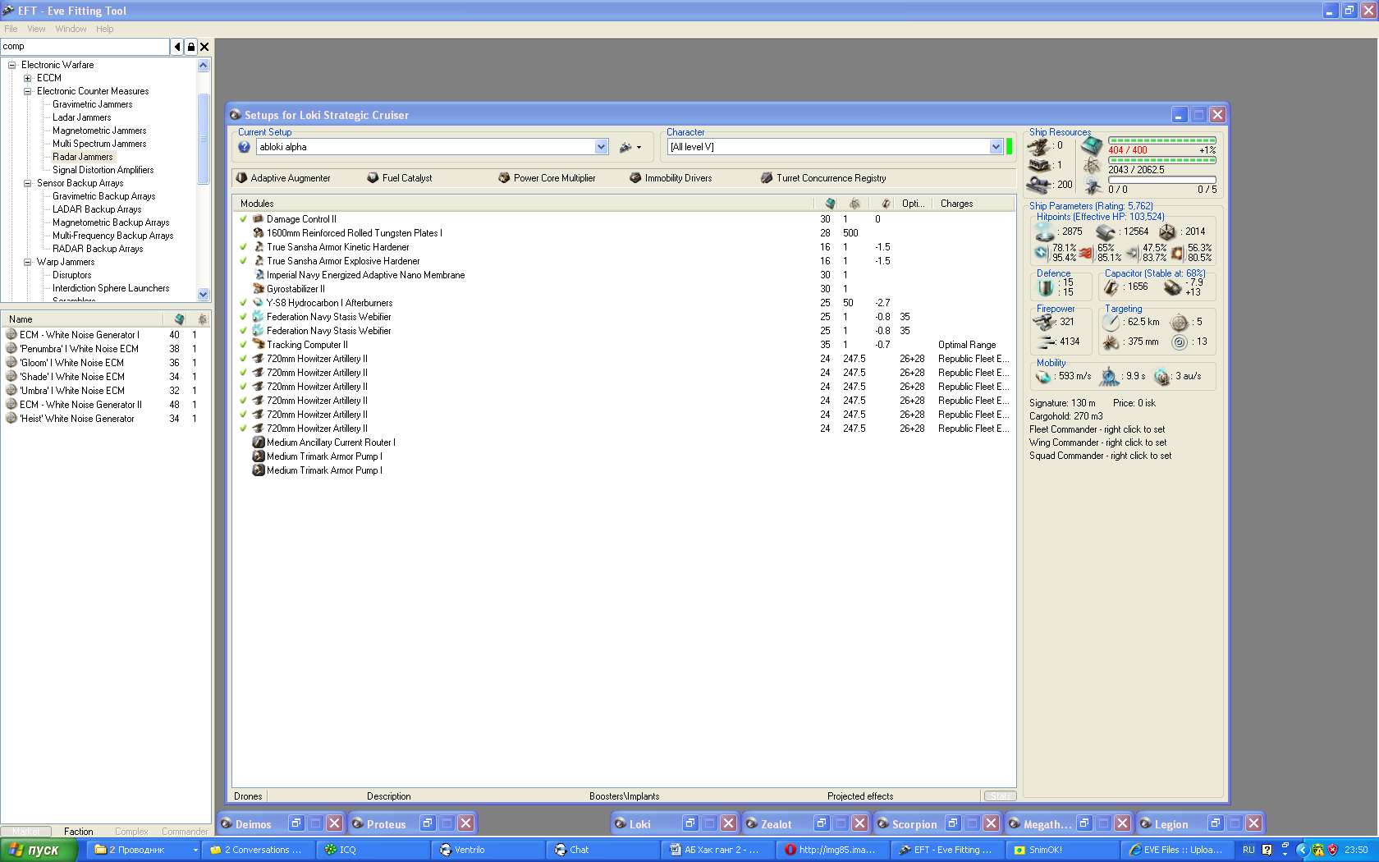Toggle the Damage Control II active checkmark
Screen dimensions: 1379x862
(x=243, y=219)
